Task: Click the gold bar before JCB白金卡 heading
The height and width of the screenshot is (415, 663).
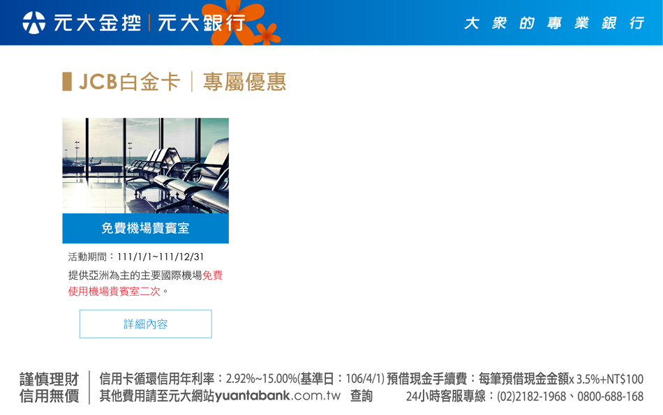Action: (67, 82)
